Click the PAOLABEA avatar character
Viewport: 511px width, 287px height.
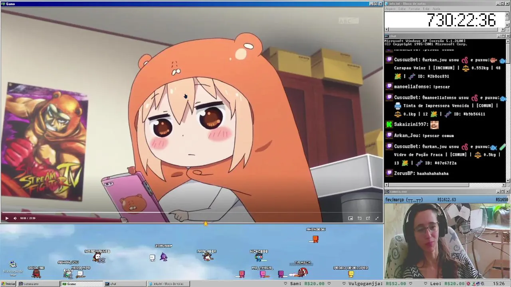207,257
